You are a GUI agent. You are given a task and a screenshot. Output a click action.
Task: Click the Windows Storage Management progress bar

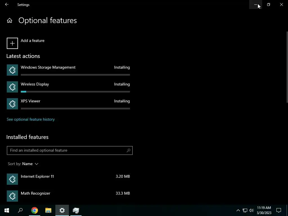tap(75, 75)
